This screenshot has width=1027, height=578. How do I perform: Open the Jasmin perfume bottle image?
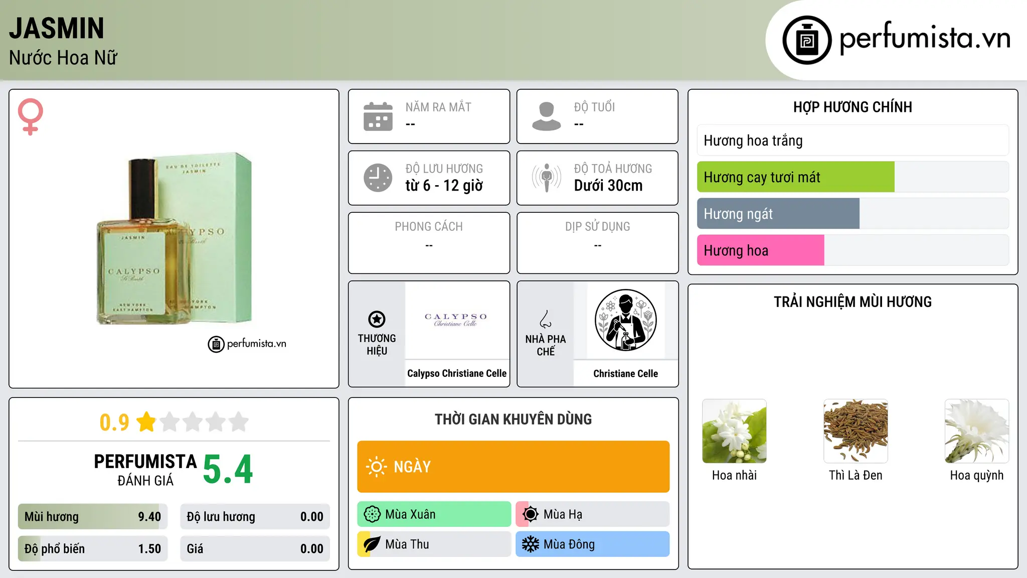(x=175, y=239)
